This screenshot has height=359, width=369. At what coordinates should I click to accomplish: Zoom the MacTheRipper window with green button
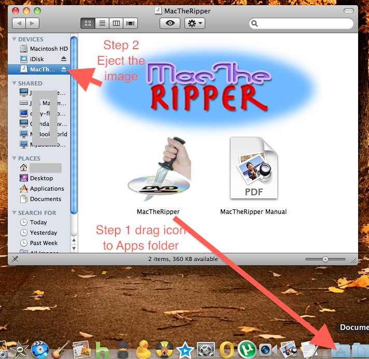pos(37,11)
